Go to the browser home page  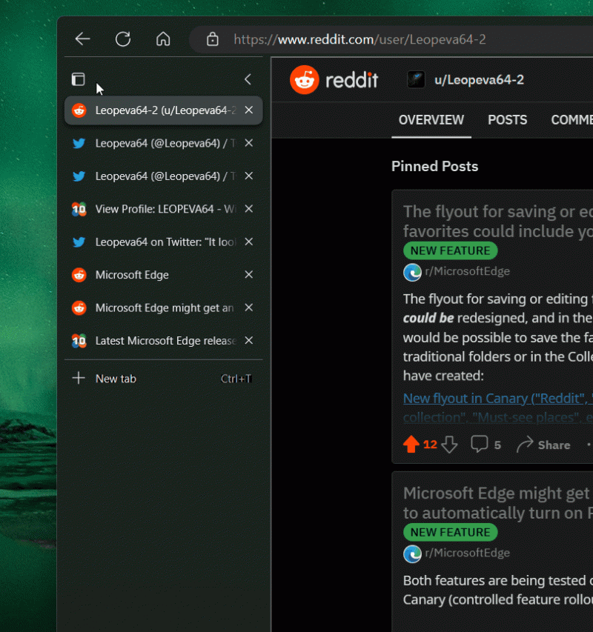(163, 39)
